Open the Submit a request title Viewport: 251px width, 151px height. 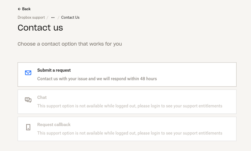(54, 70)
